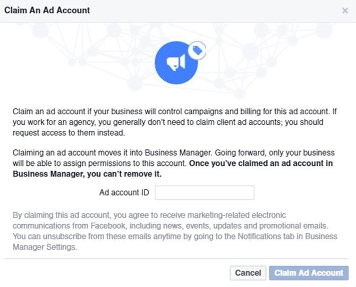This screenshot has width=356, height=287.
Task: Focus the Ad account ID field
Action: pyautogui.click(x=204, y=192)
